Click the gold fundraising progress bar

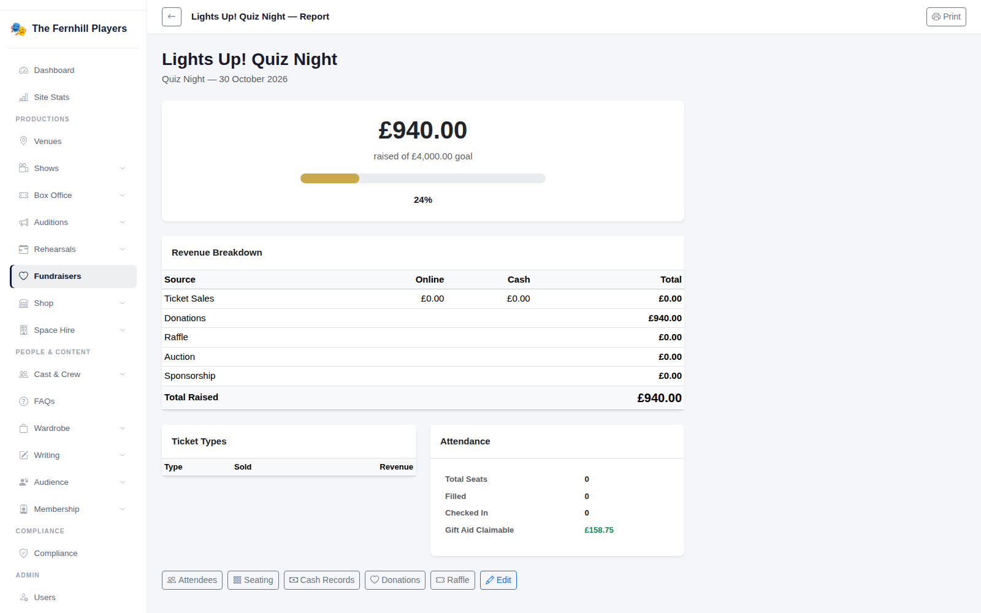click(330, 178)
